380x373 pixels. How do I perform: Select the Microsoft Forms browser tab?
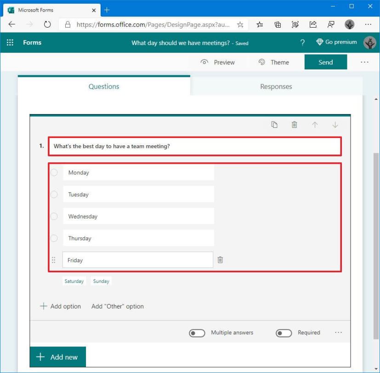click(x=51, y=10)
